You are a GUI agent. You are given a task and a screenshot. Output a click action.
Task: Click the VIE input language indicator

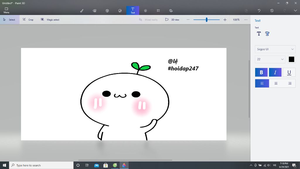[x=275, y=165]
